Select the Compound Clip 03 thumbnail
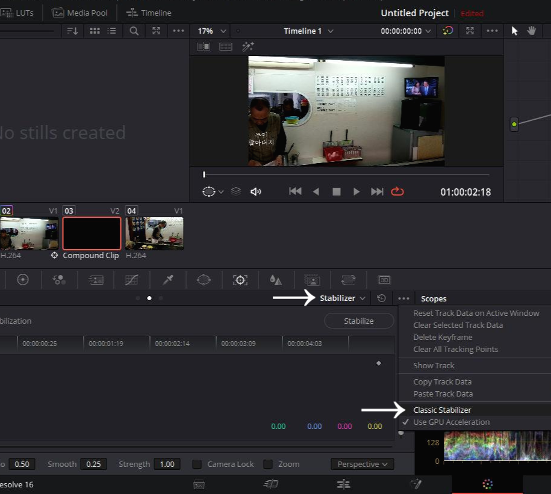The width and height of the screenshot is (551, 494). (x=92, y=233)
